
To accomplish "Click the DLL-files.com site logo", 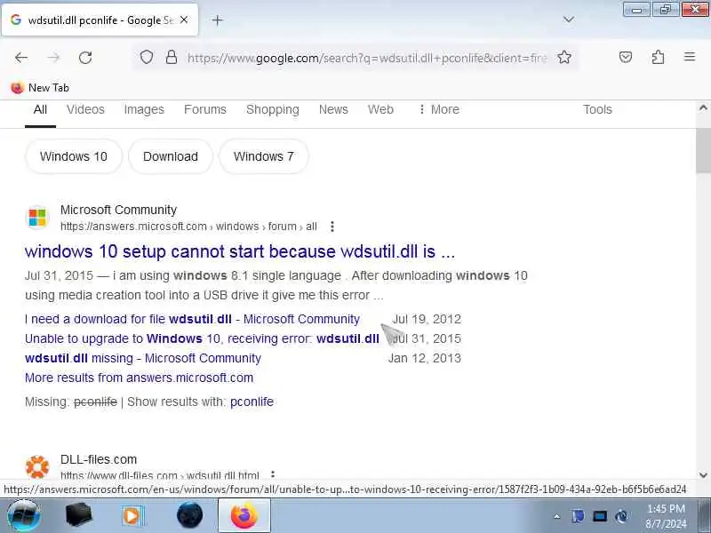I will 37,467.
